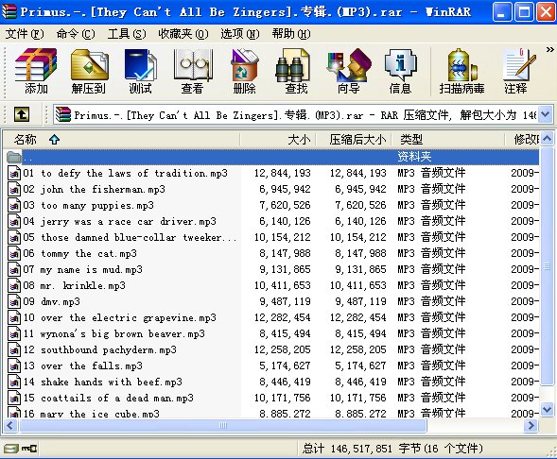Open the 查看 (View) toolbar icon
The width and height of the screenshot is (557, 459).
192,71
